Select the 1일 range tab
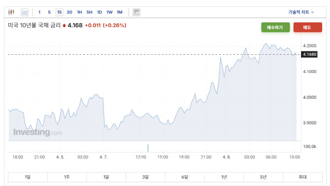The image size is (330, 186). tap(28, 177)
